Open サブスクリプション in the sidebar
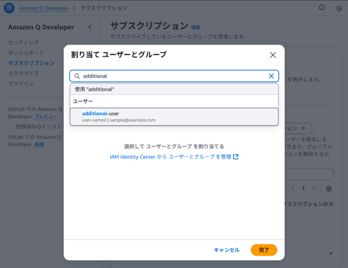This screenshot has height=268, width=348. click(31, 63)
